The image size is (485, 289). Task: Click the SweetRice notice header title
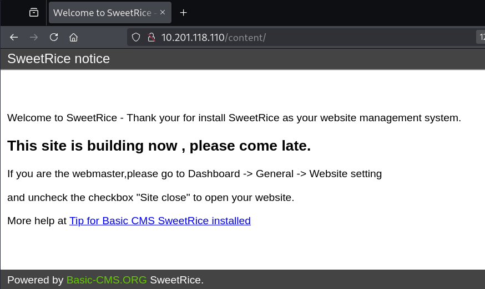coord(58,59)
